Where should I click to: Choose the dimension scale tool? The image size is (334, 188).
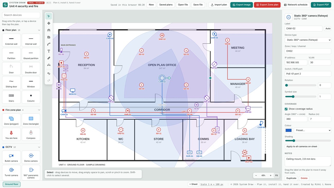click(49, 65)
